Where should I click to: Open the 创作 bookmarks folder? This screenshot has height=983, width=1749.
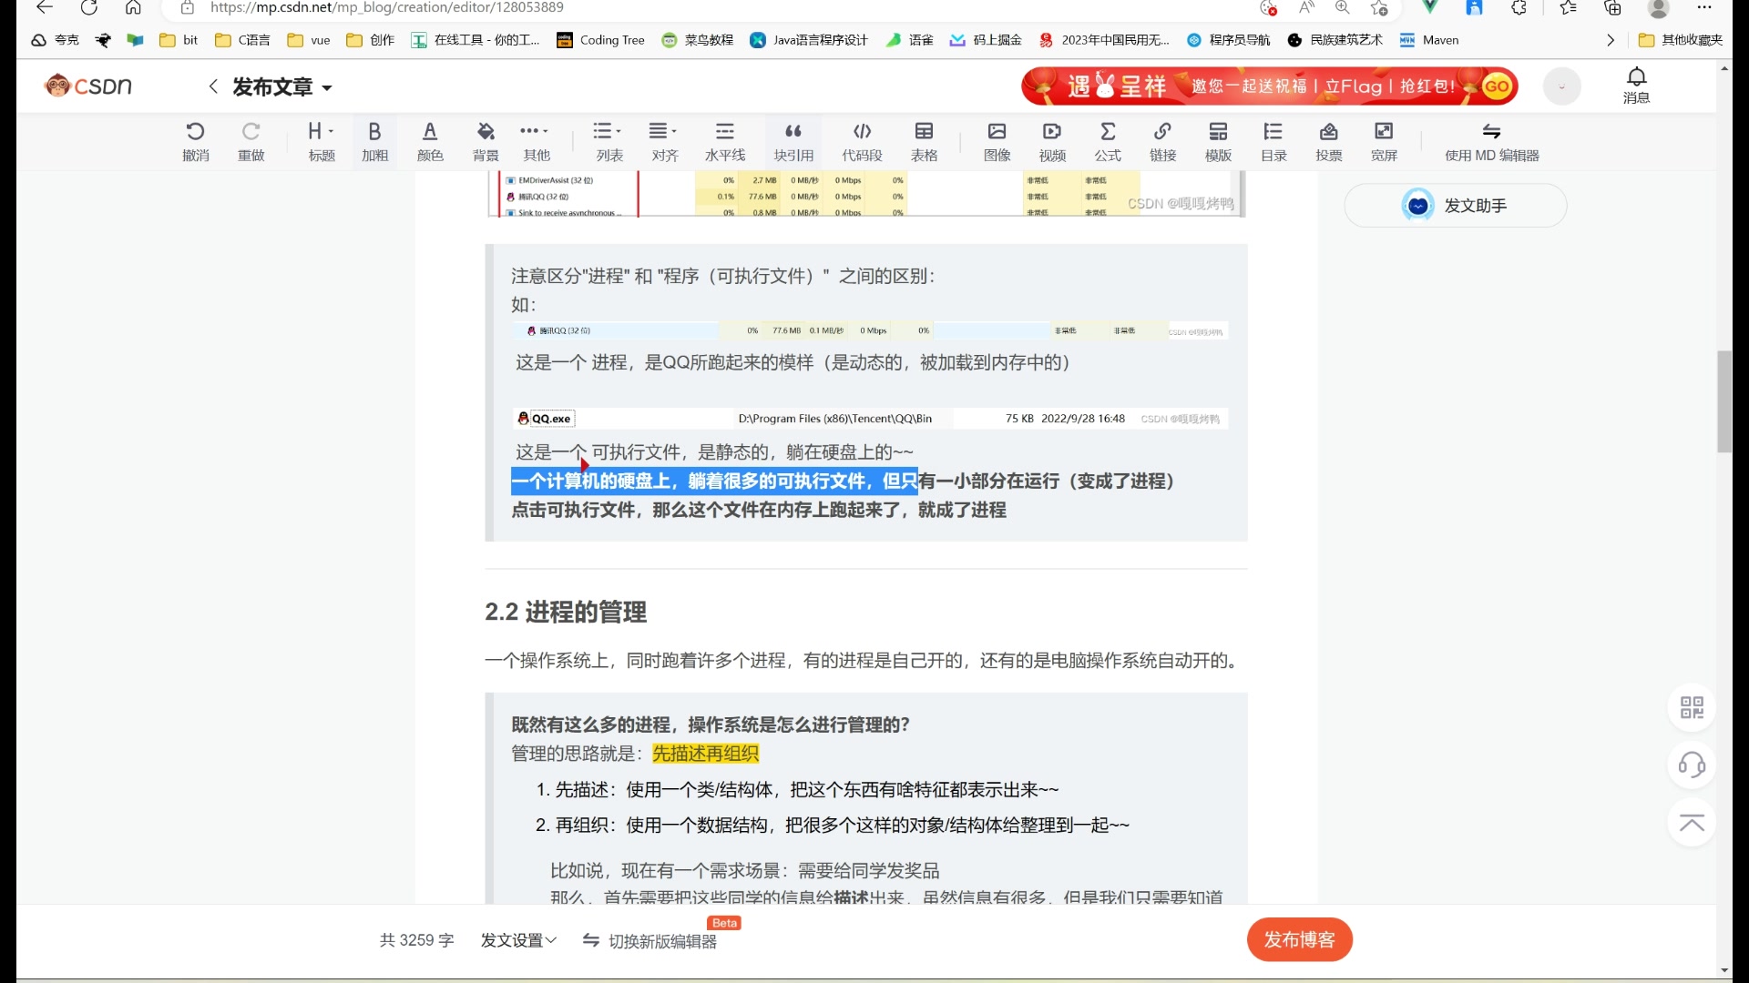[x=370, y=40]
